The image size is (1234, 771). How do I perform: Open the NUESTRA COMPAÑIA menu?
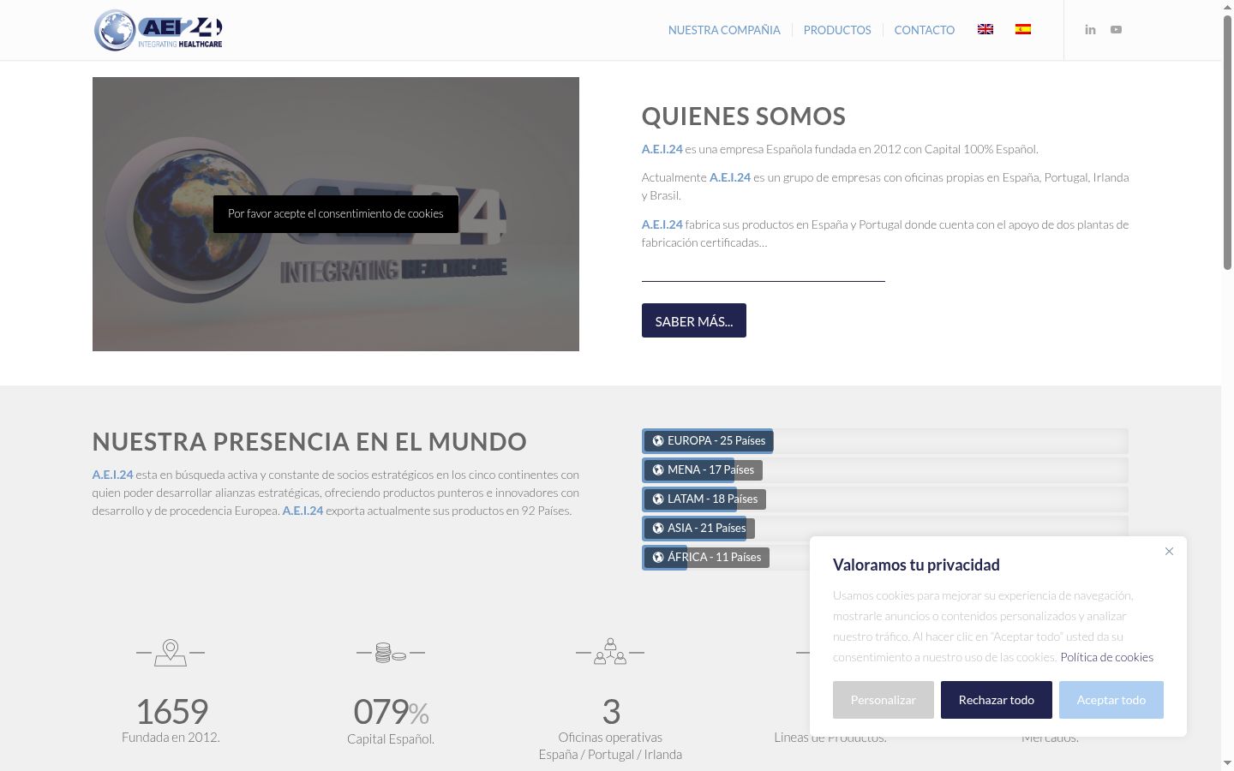[x=724, y=30]
